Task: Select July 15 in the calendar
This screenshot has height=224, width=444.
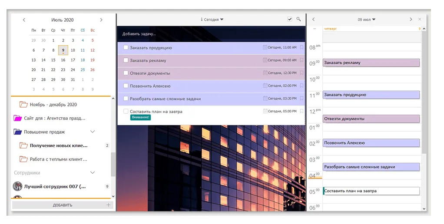Action: (x=53, y=60)
